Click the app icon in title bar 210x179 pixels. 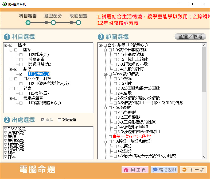4,4
